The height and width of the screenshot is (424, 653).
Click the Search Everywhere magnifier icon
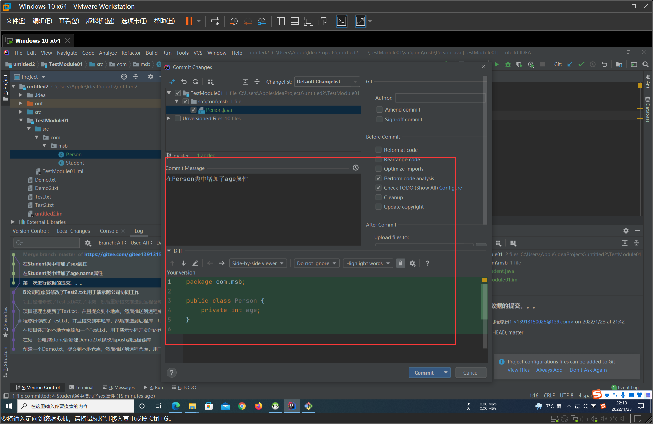(x=646, y=64)
